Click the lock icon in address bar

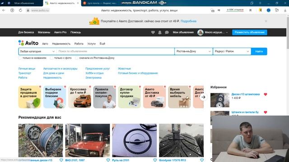[28, 10]
